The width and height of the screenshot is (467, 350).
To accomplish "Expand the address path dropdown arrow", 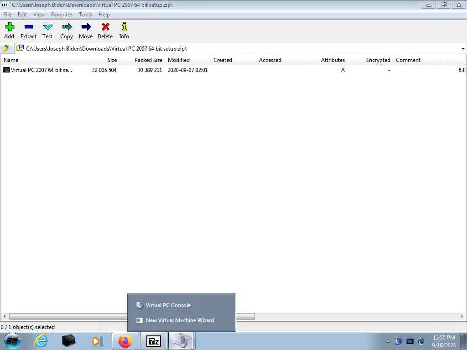I will pos(463,49).
